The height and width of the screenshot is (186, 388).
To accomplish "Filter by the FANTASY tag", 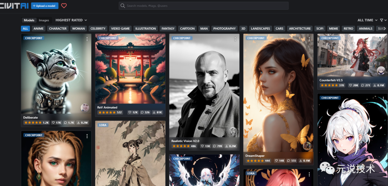I will pyautogui.click(x=168, y=29).
